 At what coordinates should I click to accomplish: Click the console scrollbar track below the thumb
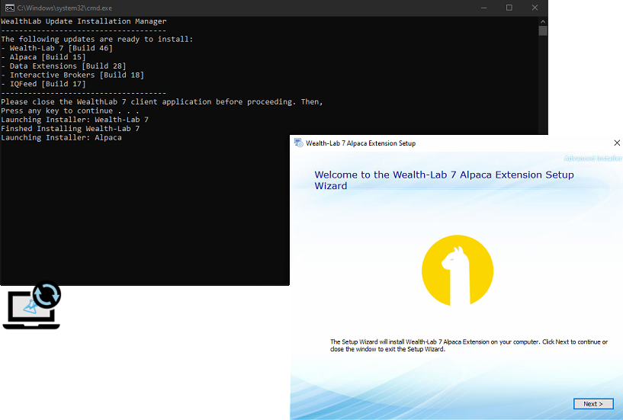pos(543,152)
